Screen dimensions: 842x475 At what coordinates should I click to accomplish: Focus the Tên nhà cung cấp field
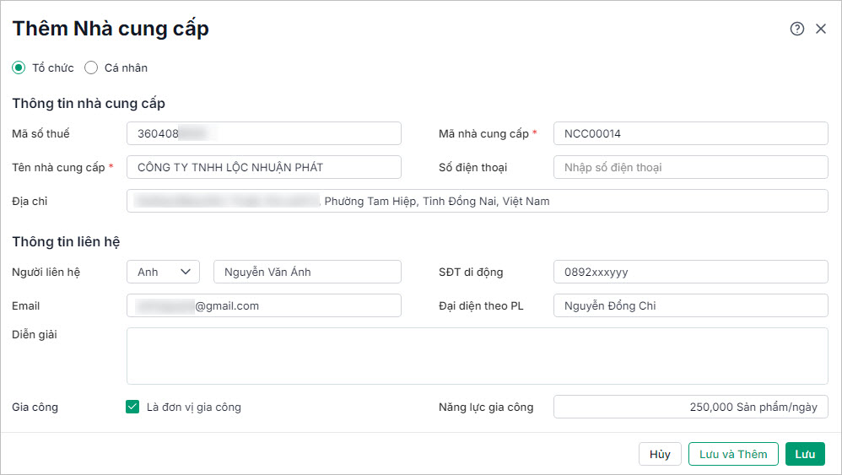263,167
